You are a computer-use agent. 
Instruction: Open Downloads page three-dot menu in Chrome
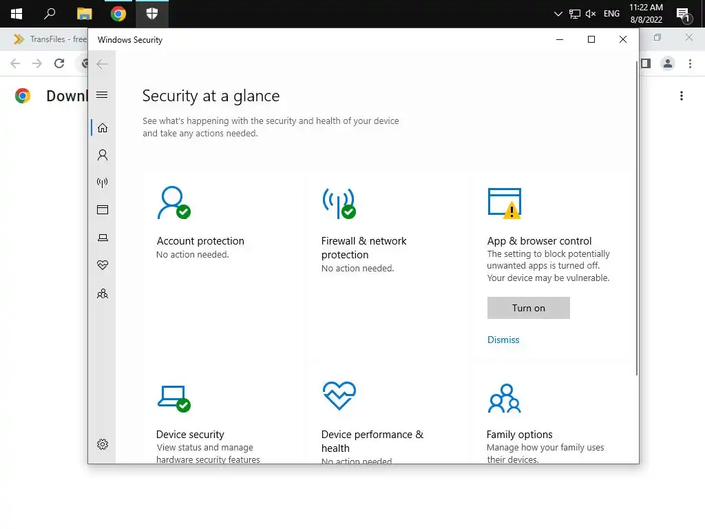click(682, 96)
